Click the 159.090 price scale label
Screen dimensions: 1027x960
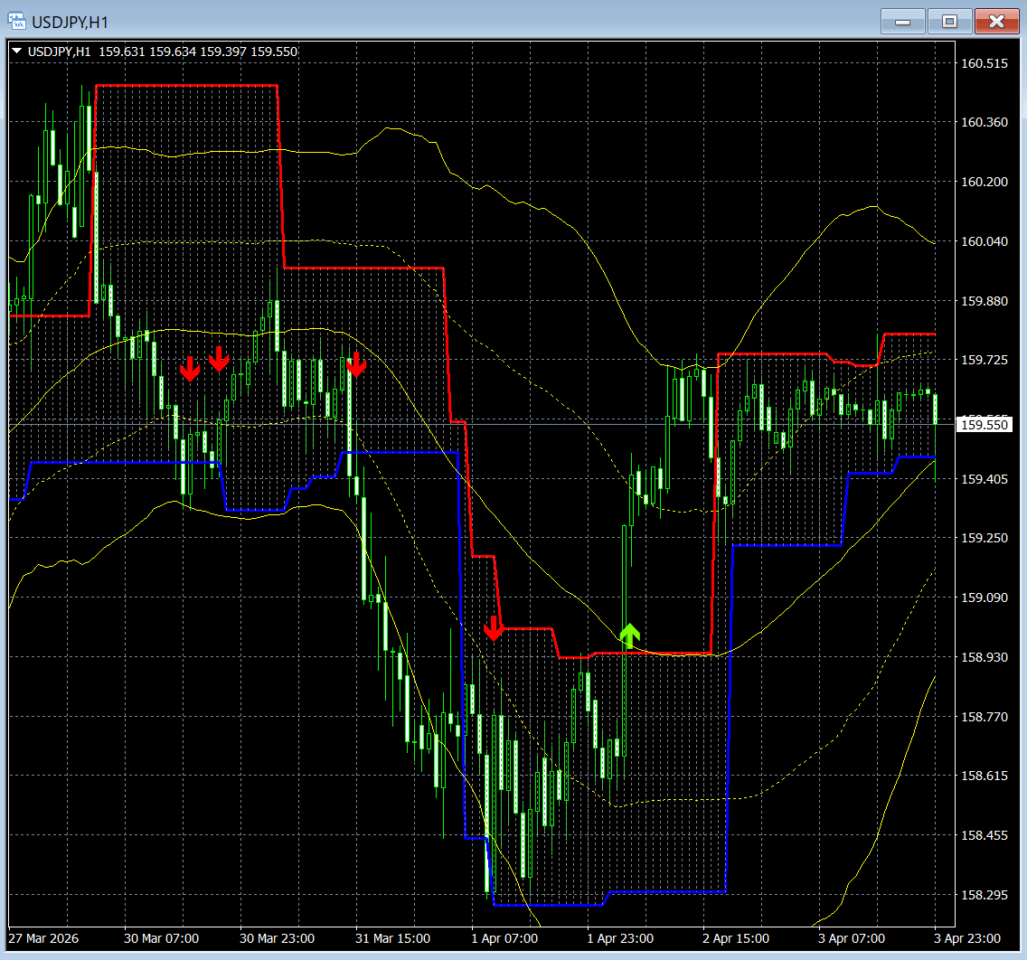click(984, 598)
